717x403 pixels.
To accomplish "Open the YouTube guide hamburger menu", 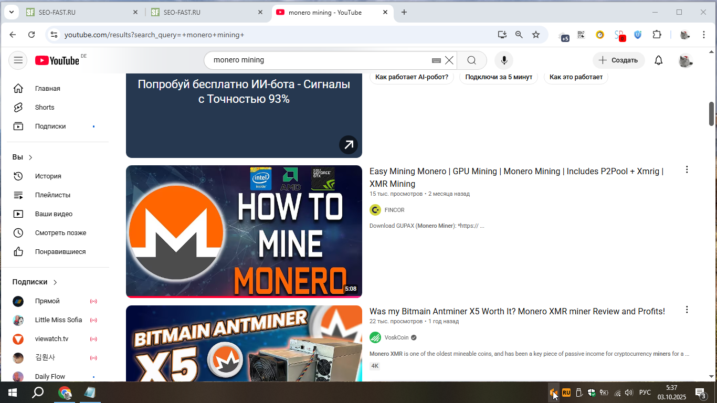I will point(18,60).
